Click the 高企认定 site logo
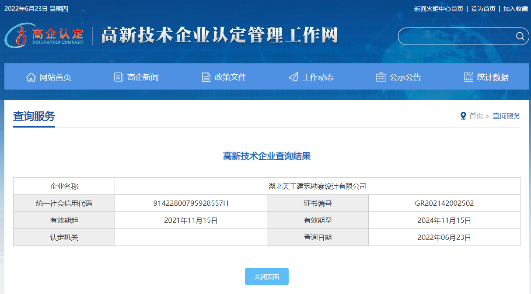 pos(44,35)
